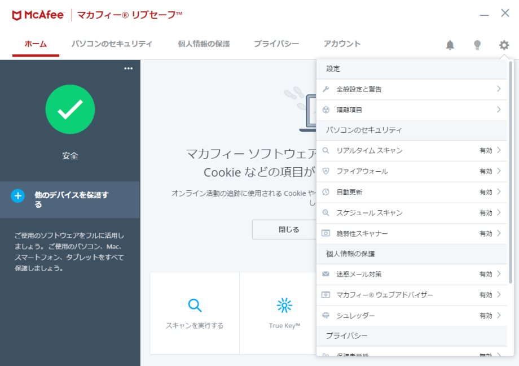Expand the スケジュール スキャン row chevron

pos(499,212)
